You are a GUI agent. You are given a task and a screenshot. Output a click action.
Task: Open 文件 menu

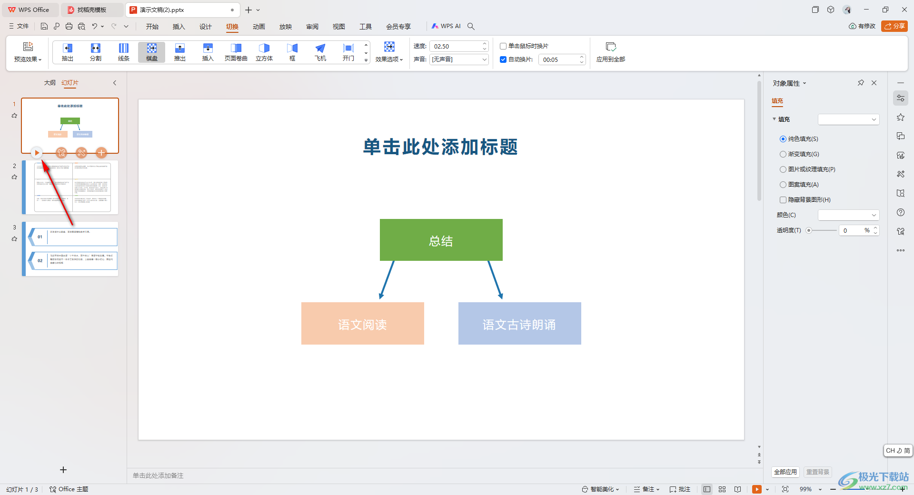pyautogui.click(x=19, y=26)
